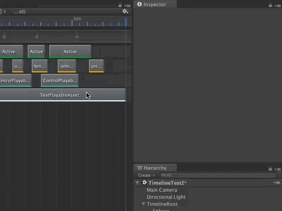Collapse the TimelineRoot object triangle

(x=143, y=204)
